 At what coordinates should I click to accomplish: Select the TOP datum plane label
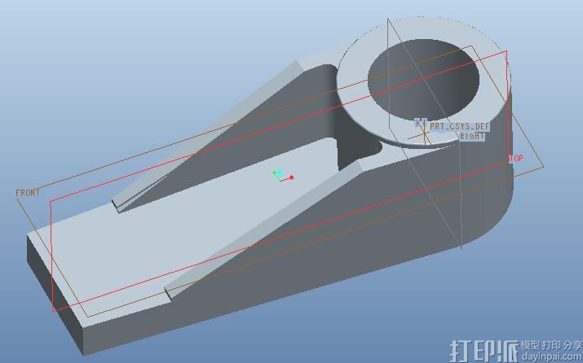tap(516, 158)
